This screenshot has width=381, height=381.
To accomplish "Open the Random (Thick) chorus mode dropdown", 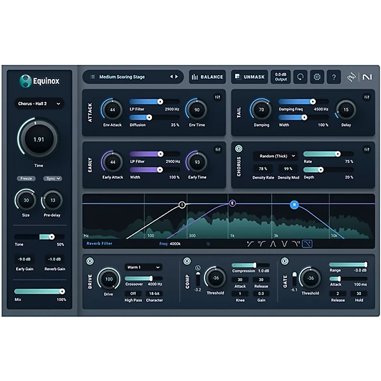I will tap(276, 156).
